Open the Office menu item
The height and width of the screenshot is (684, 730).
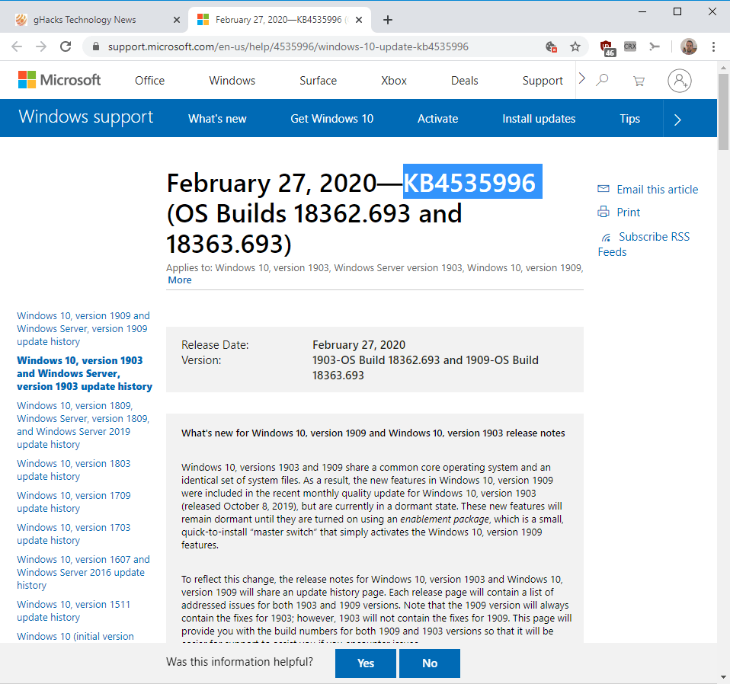coord(149,81)
